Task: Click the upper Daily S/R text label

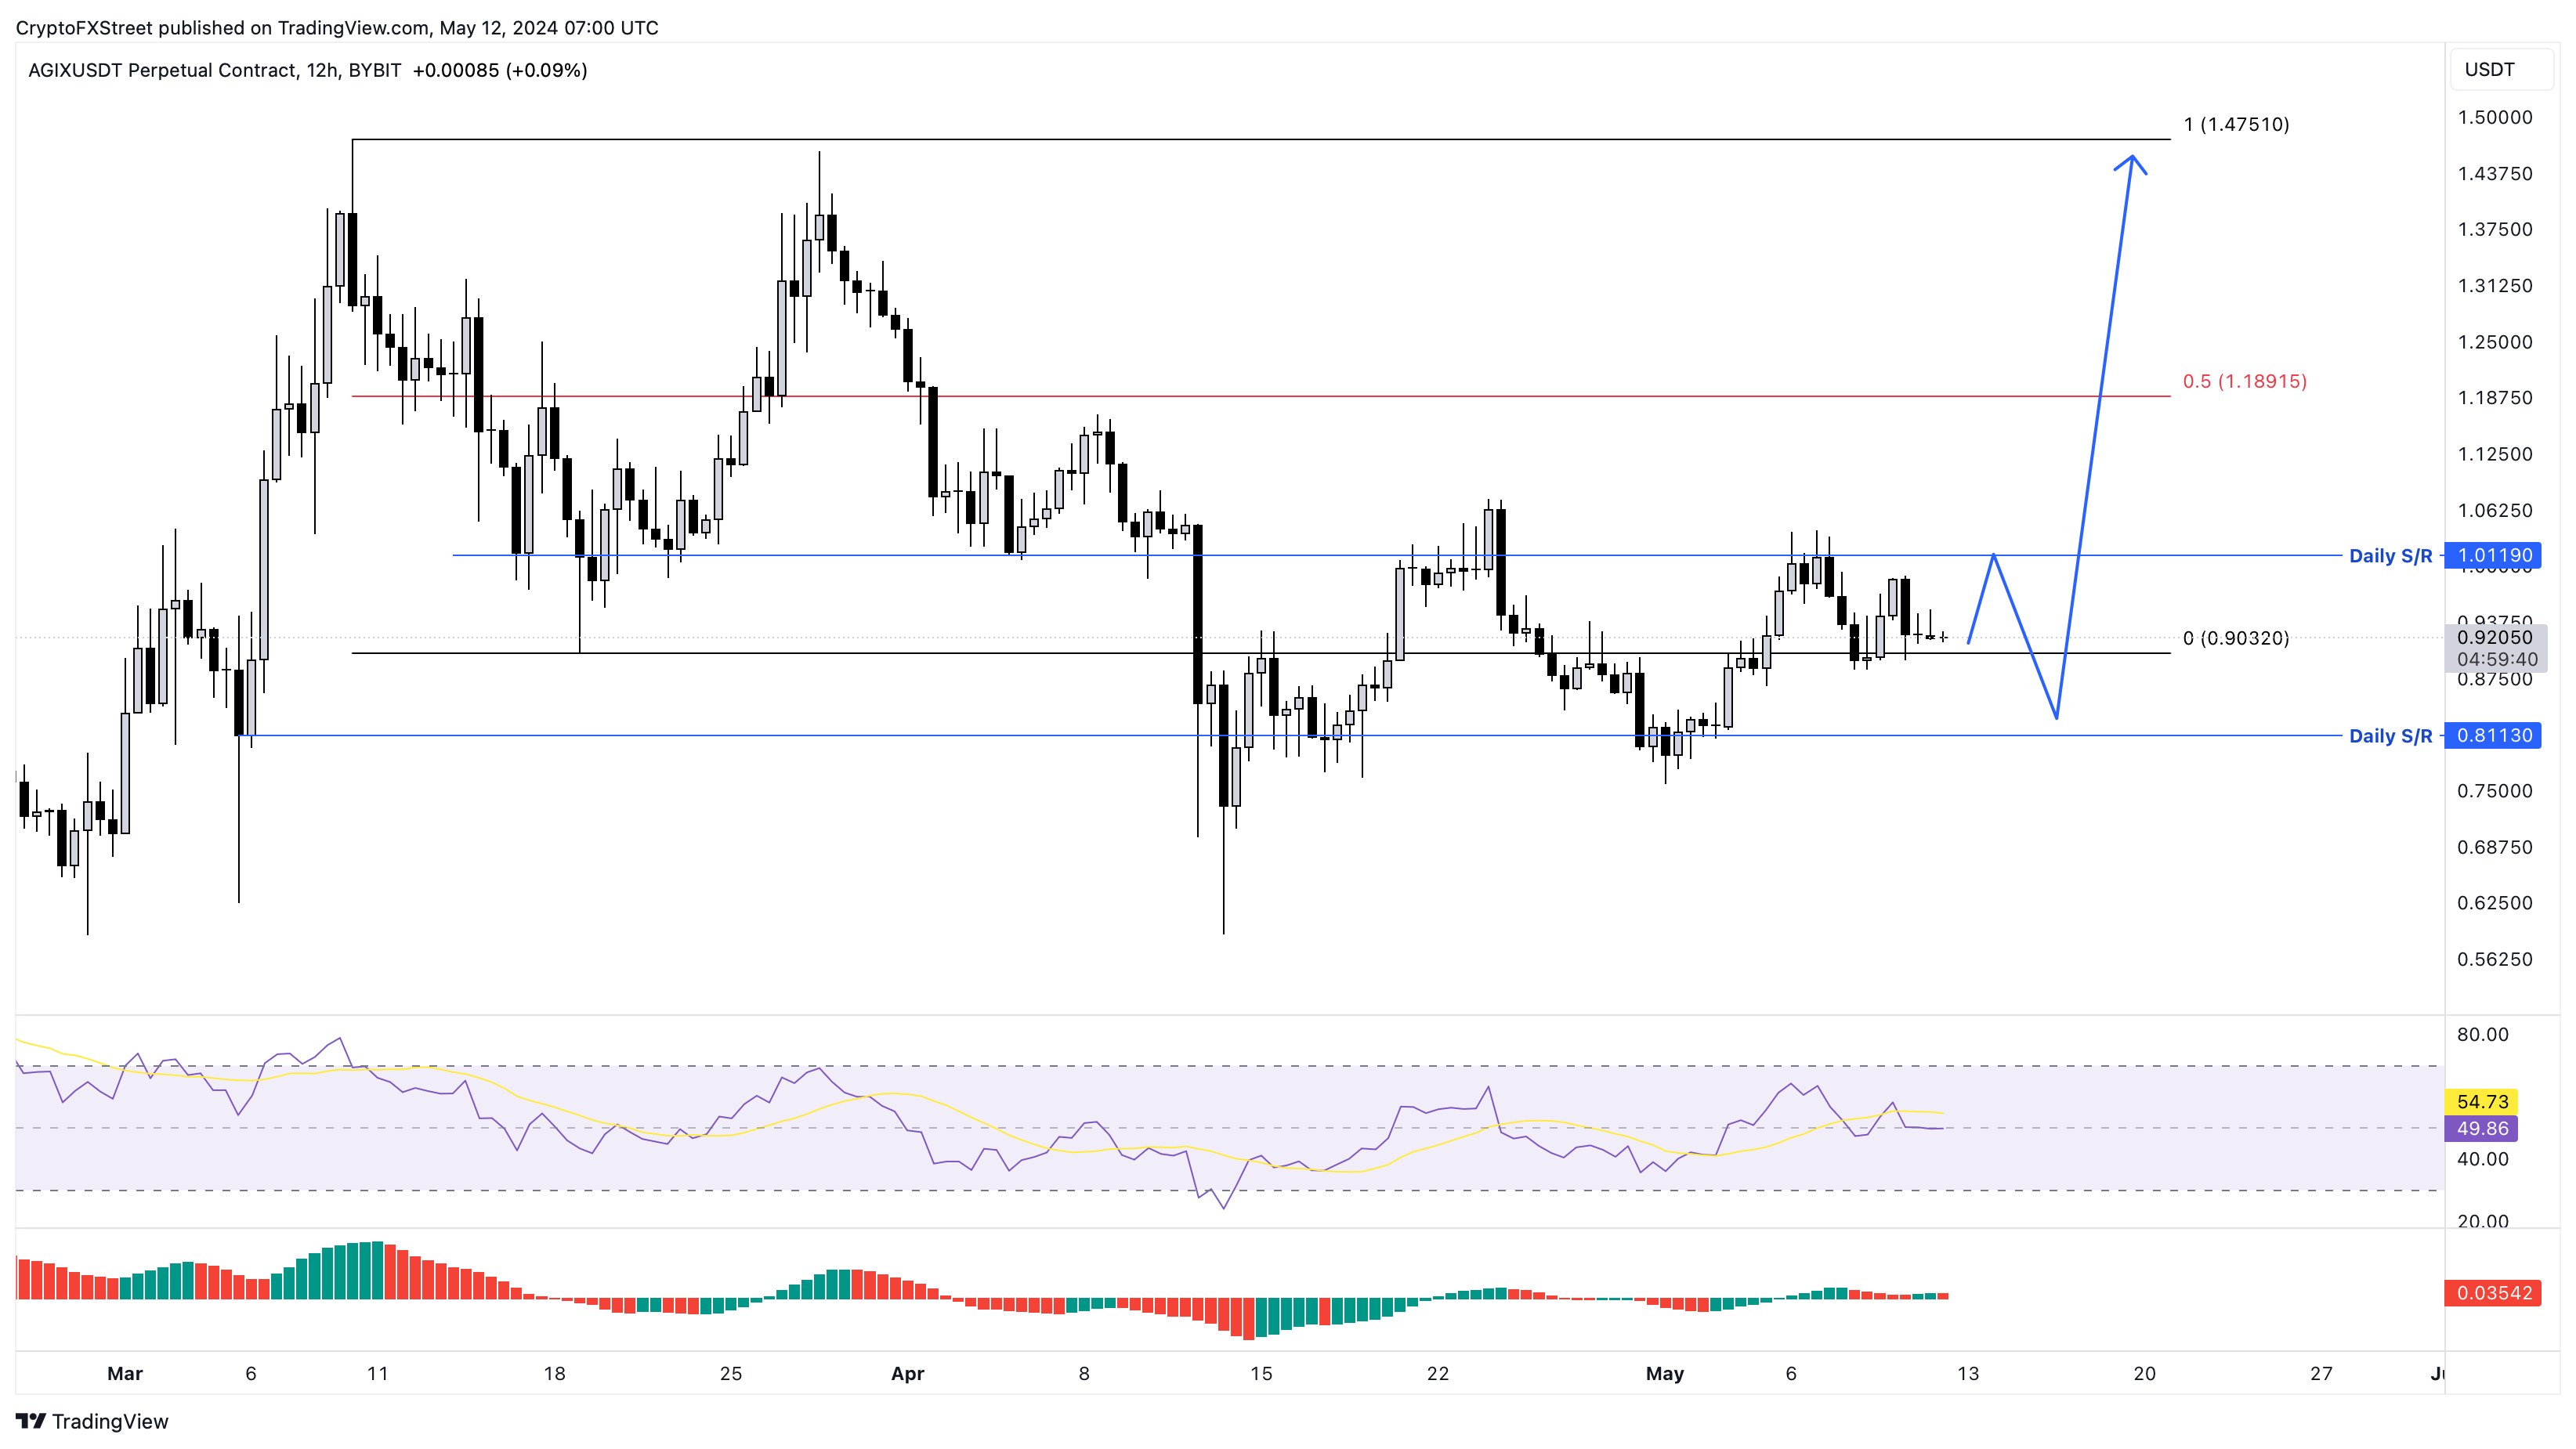Action: pyautogui.click(x=2390, y=556)
